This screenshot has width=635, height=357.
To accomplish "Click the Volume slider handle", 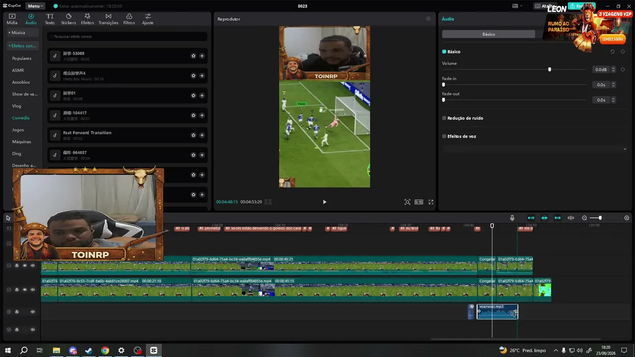I will click(549, 69).
